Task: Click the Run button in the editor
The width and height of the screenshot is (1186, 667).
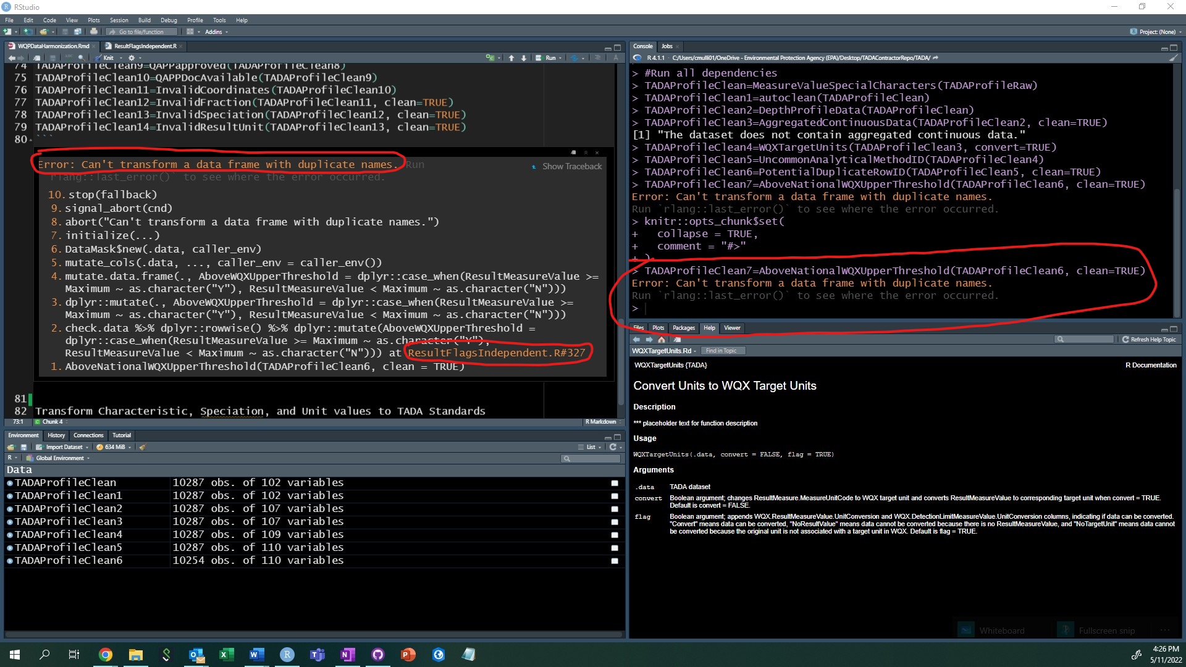Action: [546, 58]
